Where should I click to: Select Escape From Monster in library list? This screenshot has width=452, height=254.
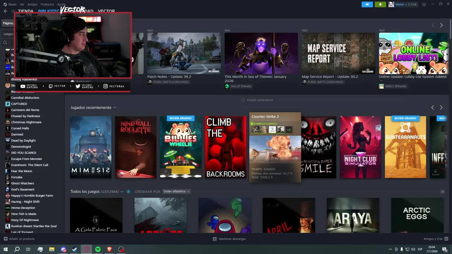(26, 159)
